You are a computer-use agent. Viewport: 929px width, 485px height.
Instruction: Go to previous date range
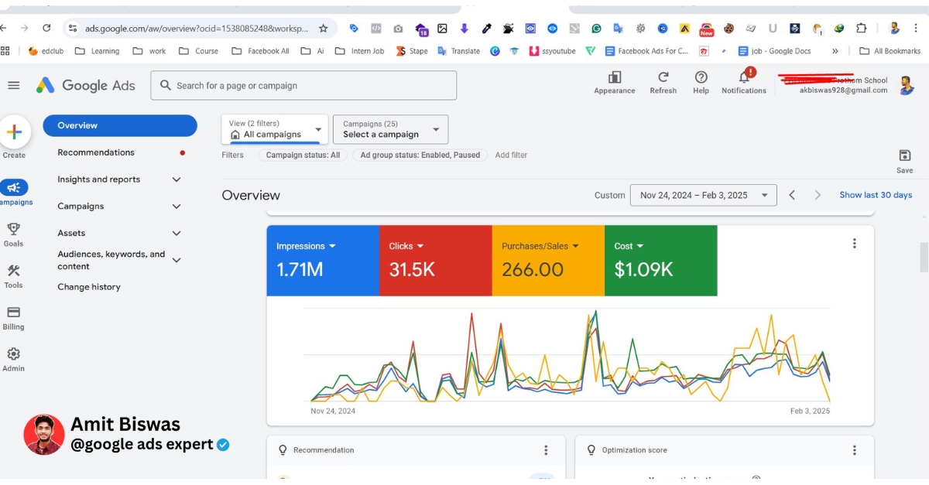point(792,195)
